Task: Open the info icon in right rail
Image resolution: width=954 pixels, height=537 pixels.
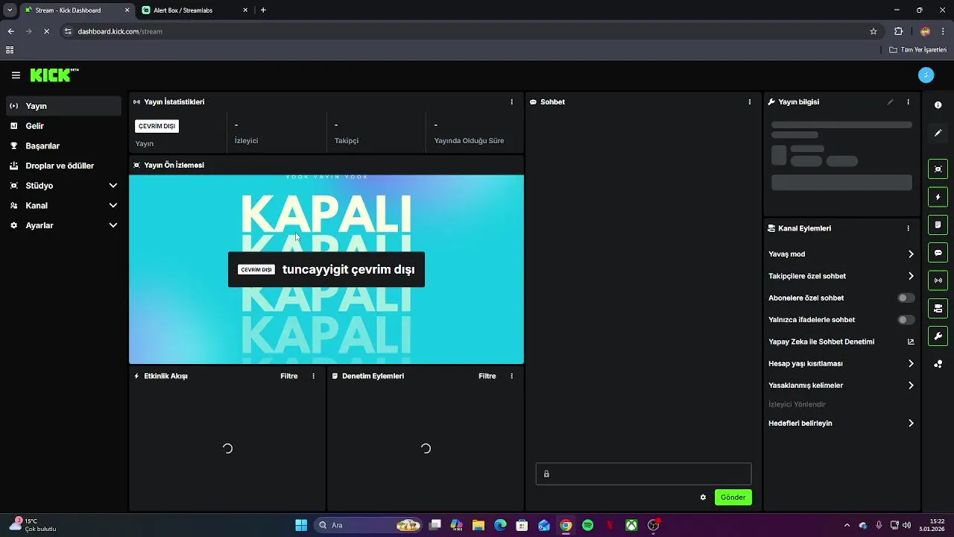Action: (x=938, y=105)
